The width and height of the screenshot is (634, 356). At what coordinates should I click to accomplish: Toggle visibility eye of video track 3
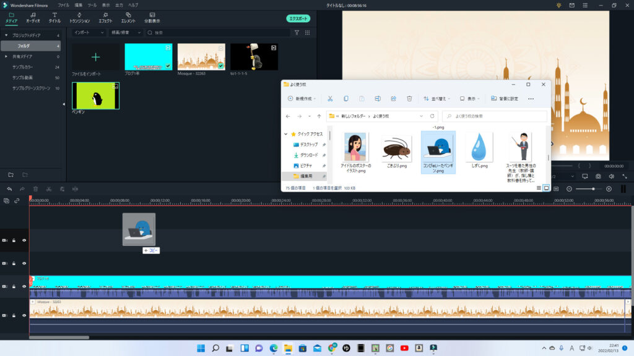click(x=24, y=263)
